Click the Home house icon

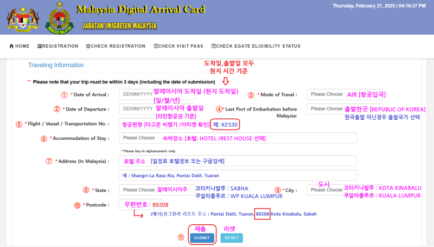11,46
